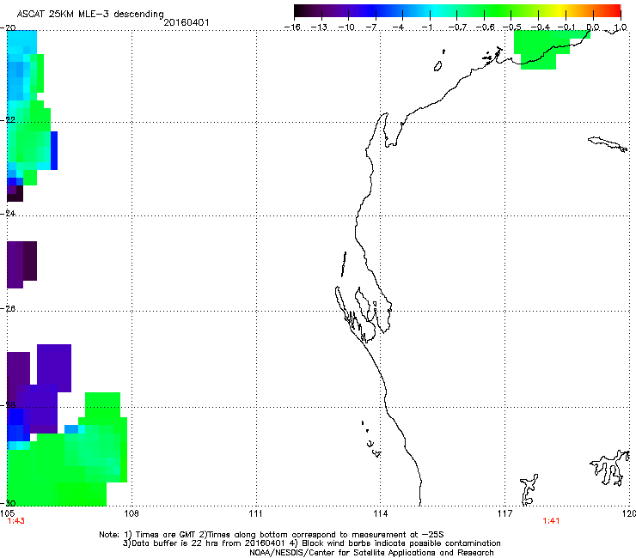The image size is (636, 558).
Task: Click the note line about Times are GMT
Action: [272, 535]
